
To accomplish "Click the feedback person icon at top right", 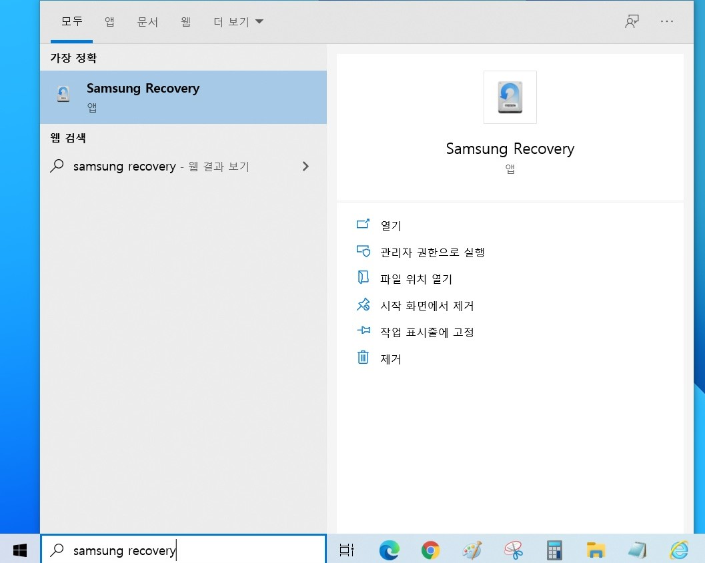I will [632, 21].
